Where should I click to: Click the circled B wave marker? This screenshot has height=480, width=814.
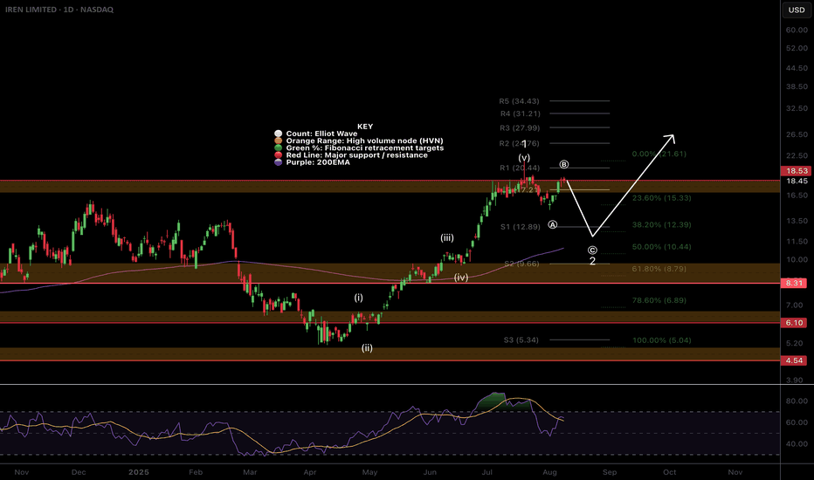(x=564, y=164)
